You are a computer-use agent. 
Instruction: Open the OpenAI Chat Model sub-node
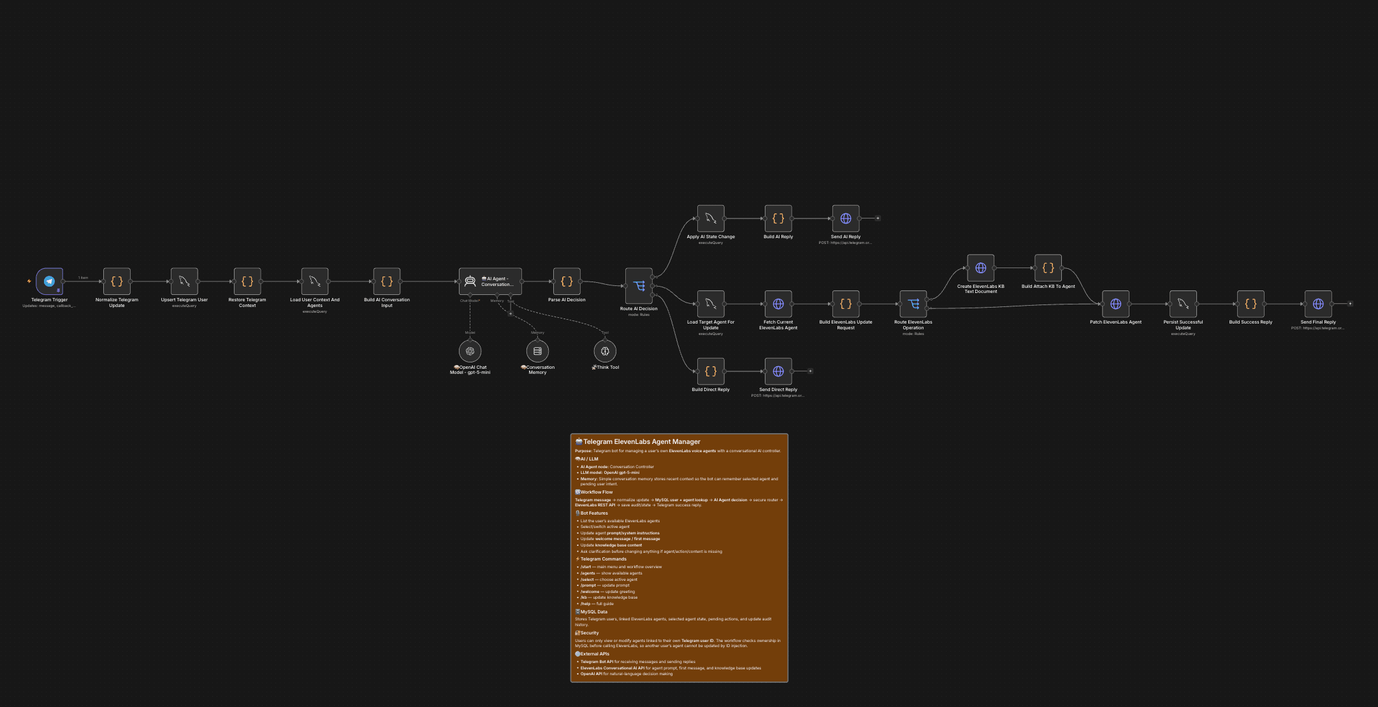click(x=470, y=351)
